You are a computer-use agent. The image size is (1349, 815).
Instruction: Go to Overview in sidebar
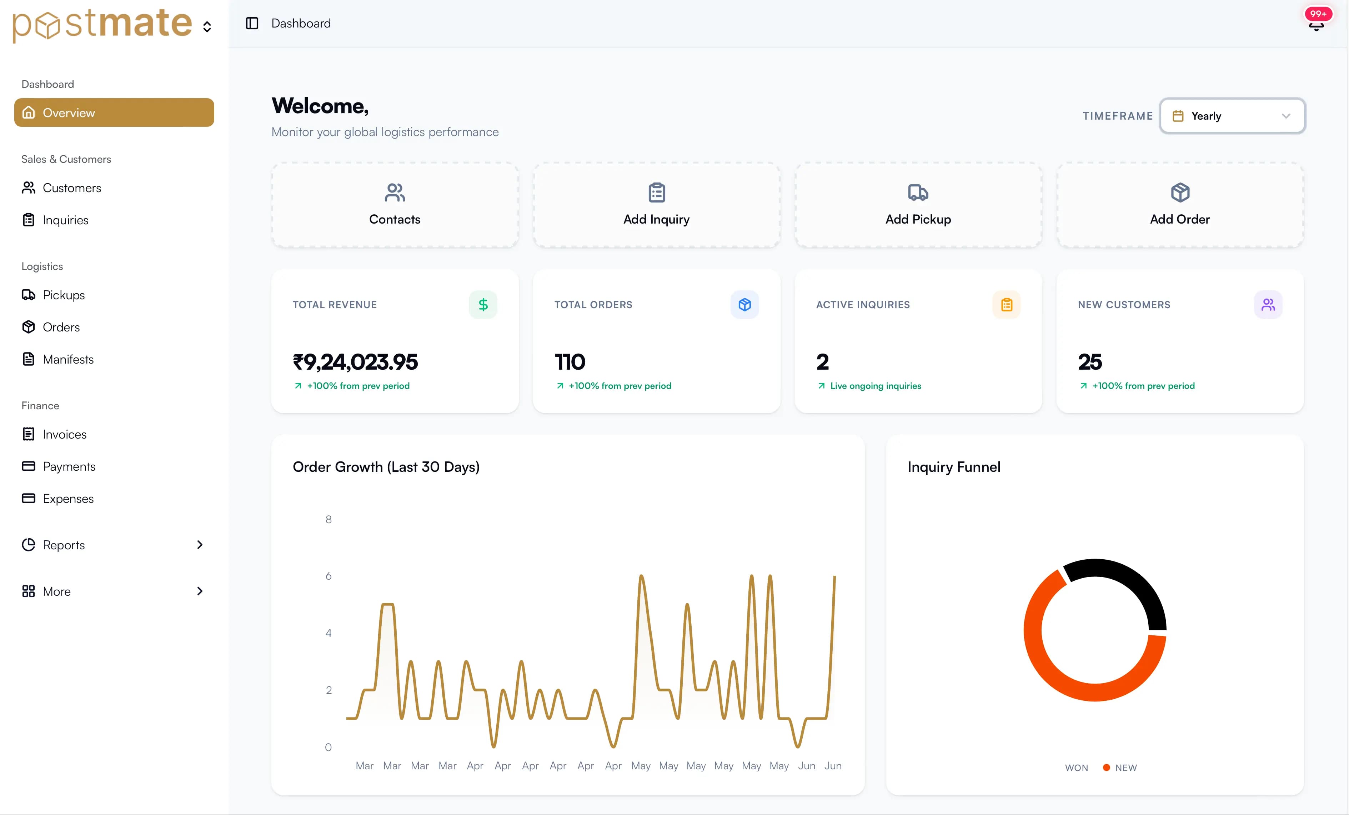coord(114,112)
